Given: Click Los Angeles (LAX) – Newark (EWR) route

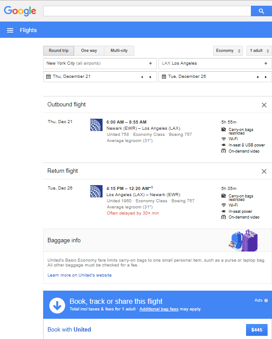Looking at the screenshot, I should coord(143,195).
